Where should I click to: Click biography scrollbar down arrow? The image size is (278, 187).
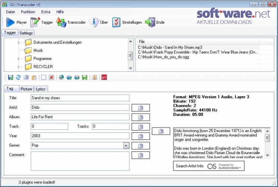coord(268,155)
